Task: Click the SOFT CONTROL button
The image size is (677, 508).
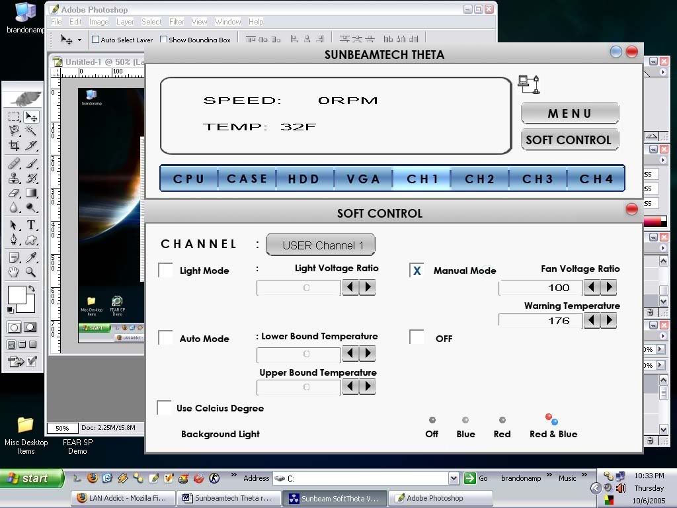Action: [x=570, y=140]
